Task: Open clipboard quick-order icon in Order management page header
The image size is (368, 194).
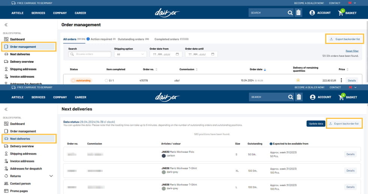Action: 298,13
